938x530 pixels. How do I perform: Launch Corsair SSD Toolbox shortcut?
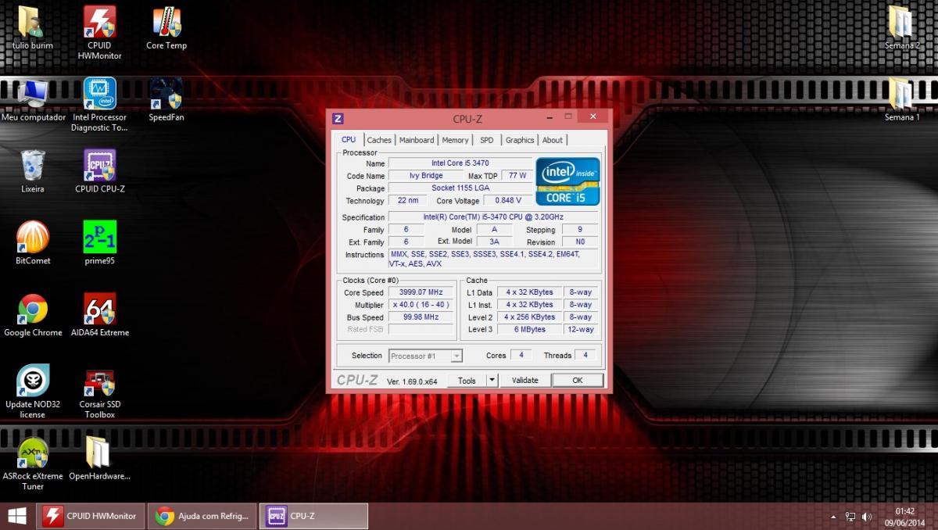click(x=100, y=392)
